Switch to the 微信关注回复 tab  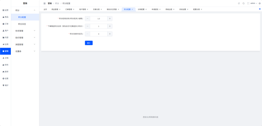[112, 9]
